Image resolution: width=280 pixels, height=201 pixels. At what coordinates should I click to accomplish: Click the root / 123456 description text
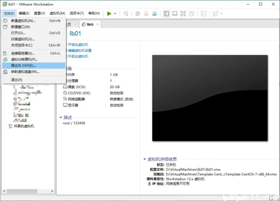[x=74, y=123]
